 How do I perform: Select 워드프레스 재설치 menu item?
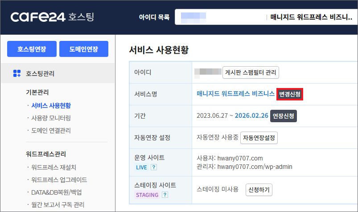pyautogui.click(x=51, y=167)
